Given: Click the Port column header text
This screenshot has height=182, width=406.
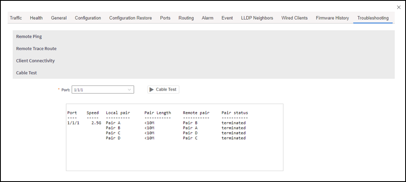Looking at the screenshot, I should pos(72,113).
